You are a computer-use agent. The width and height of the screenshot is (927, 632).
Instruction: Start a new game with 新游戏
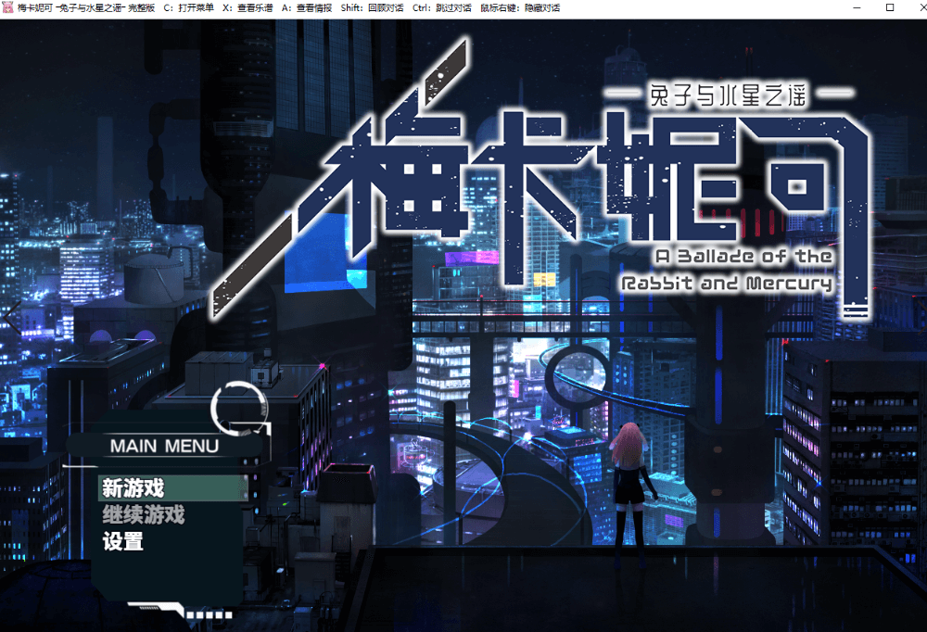(133, 487)
